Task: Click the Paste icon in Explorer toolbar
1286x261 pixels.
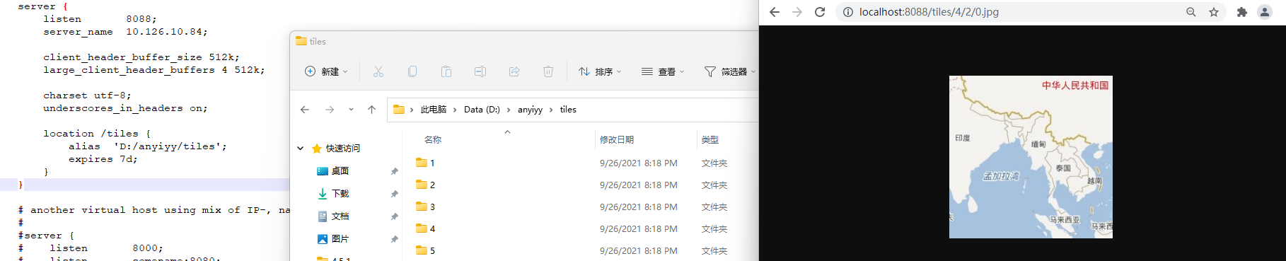Action: tap(446, 71)
